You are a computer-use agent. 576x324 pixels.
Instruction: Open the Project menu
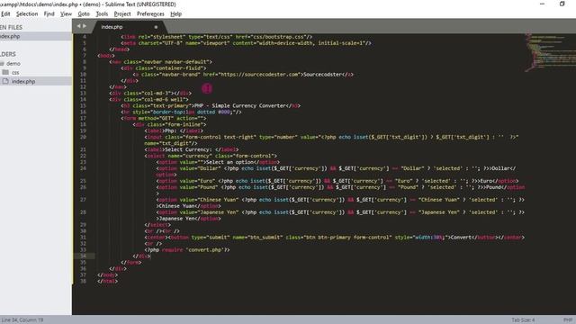coord(122,14)
